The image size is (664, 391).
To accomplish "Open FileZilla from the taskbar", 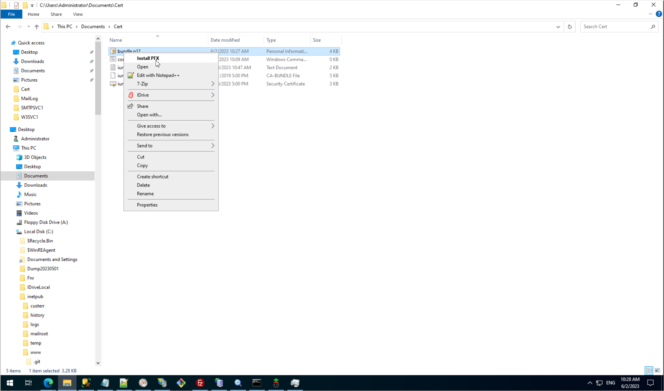I will pyautogui.click(x=200, y=383).
